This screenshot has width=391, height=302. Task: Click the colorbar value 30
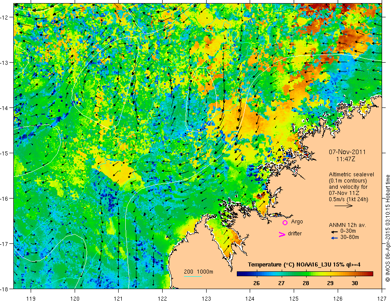tap(355, 283)
